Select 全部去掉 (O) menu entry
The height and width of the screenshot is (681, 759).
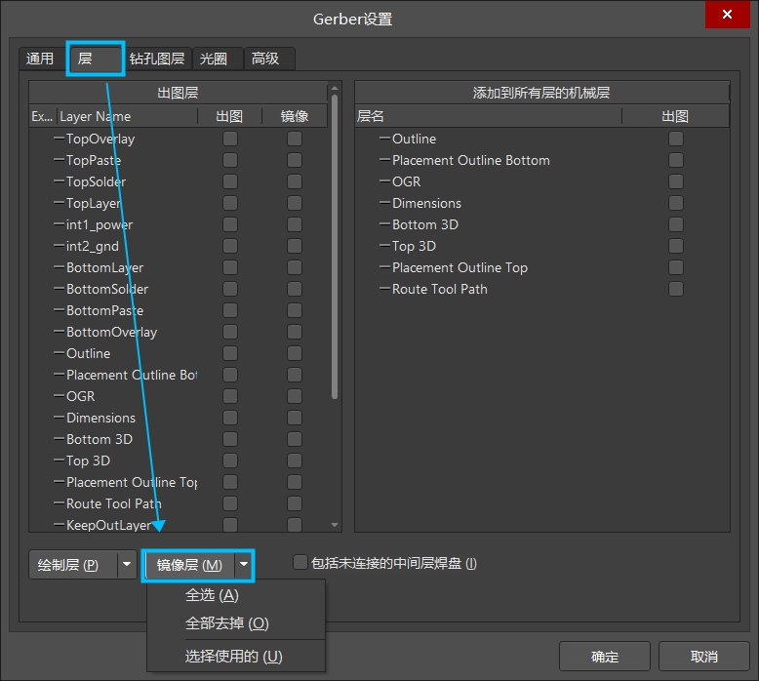pos(226,623)
